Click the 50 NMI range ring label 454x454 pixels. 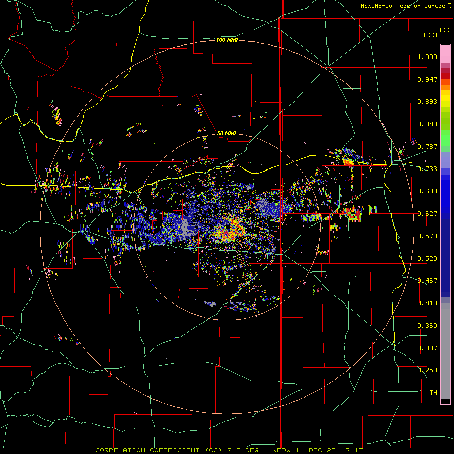[x=226, y=133]
